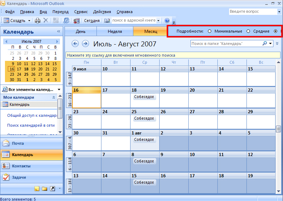The height and width of the screenshot is (201, 283).
Task: Click the categorize squares icon
Action: pos(56,21)
